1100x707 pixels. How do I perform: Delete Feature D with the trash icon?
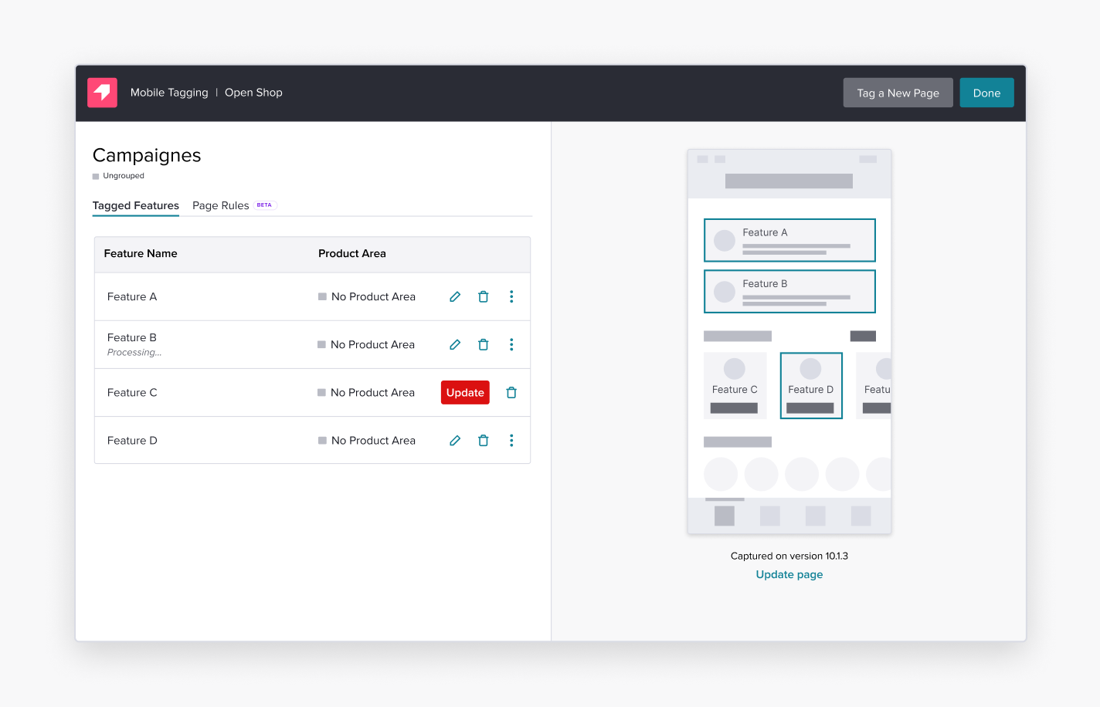tap(483, 440)
